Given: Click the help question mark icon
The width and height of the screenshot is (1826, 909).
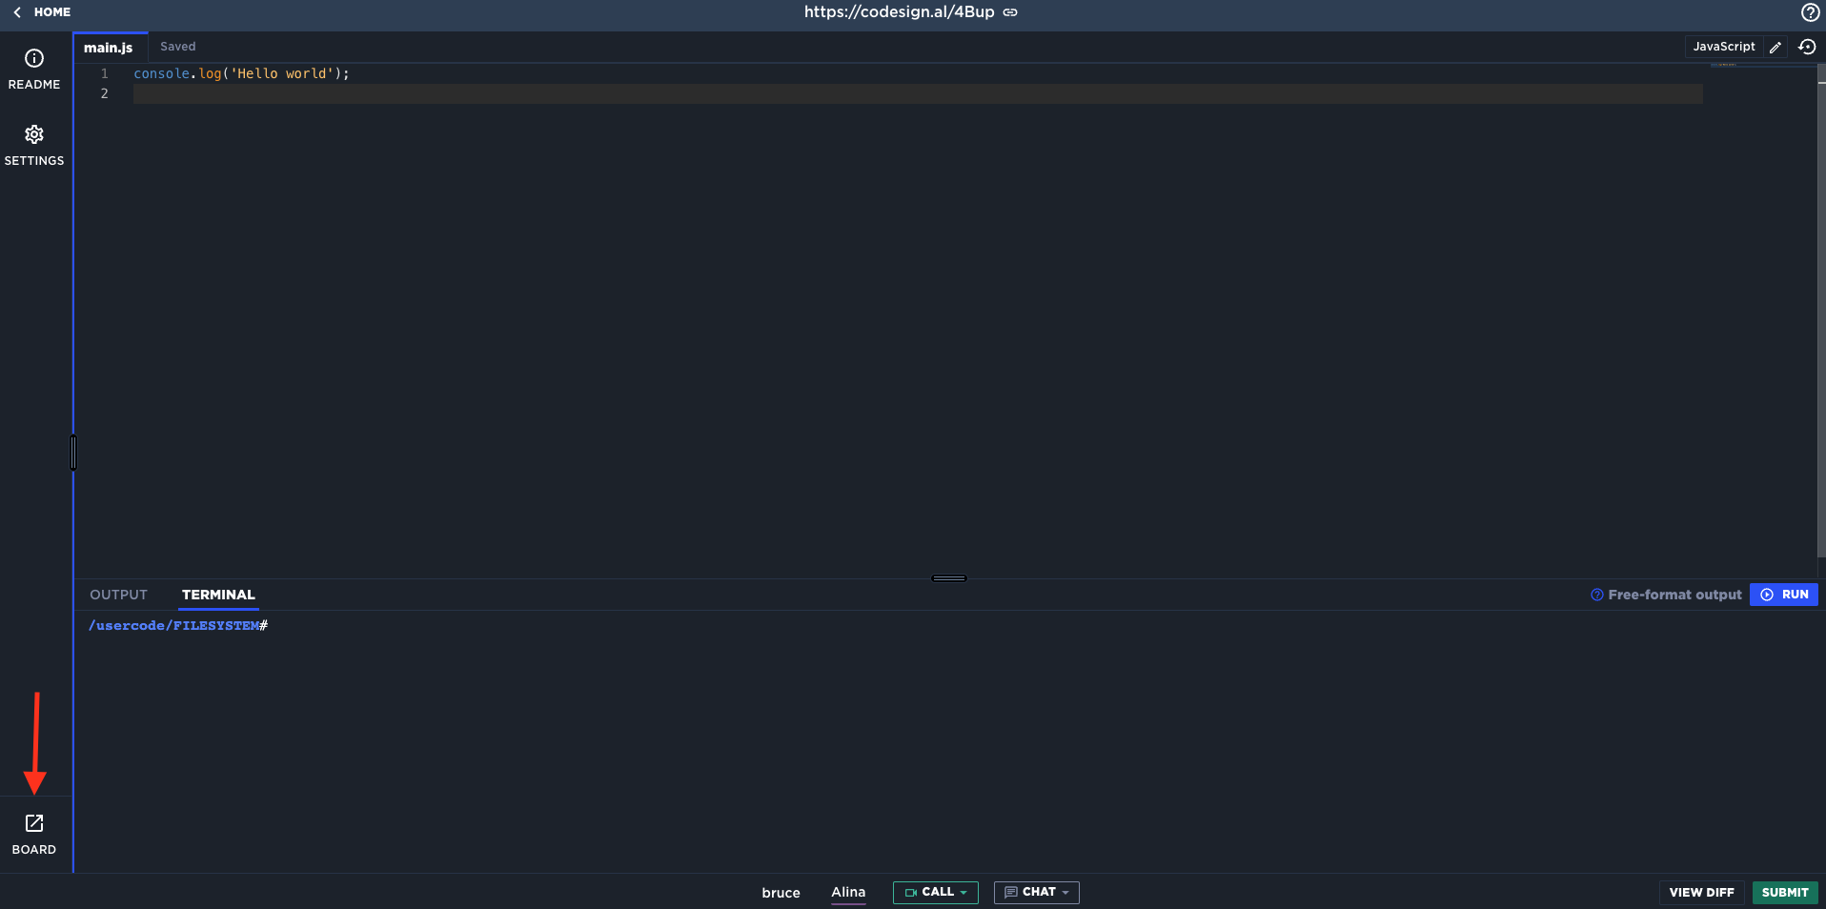Looking at the screenshot, I should [x=1810, y=12].
